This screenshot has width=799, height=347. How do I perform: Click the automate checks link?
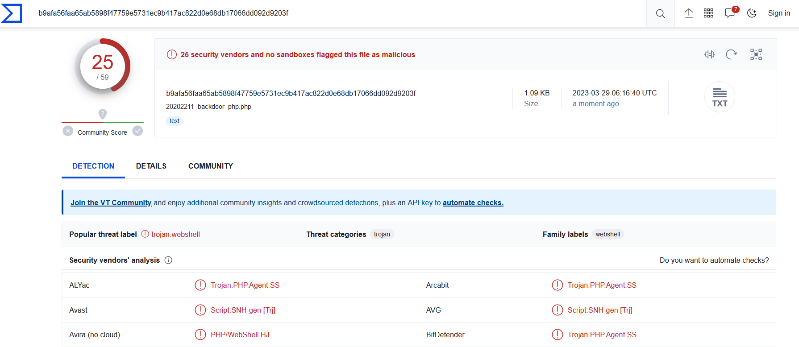click(x=473, y=203)
